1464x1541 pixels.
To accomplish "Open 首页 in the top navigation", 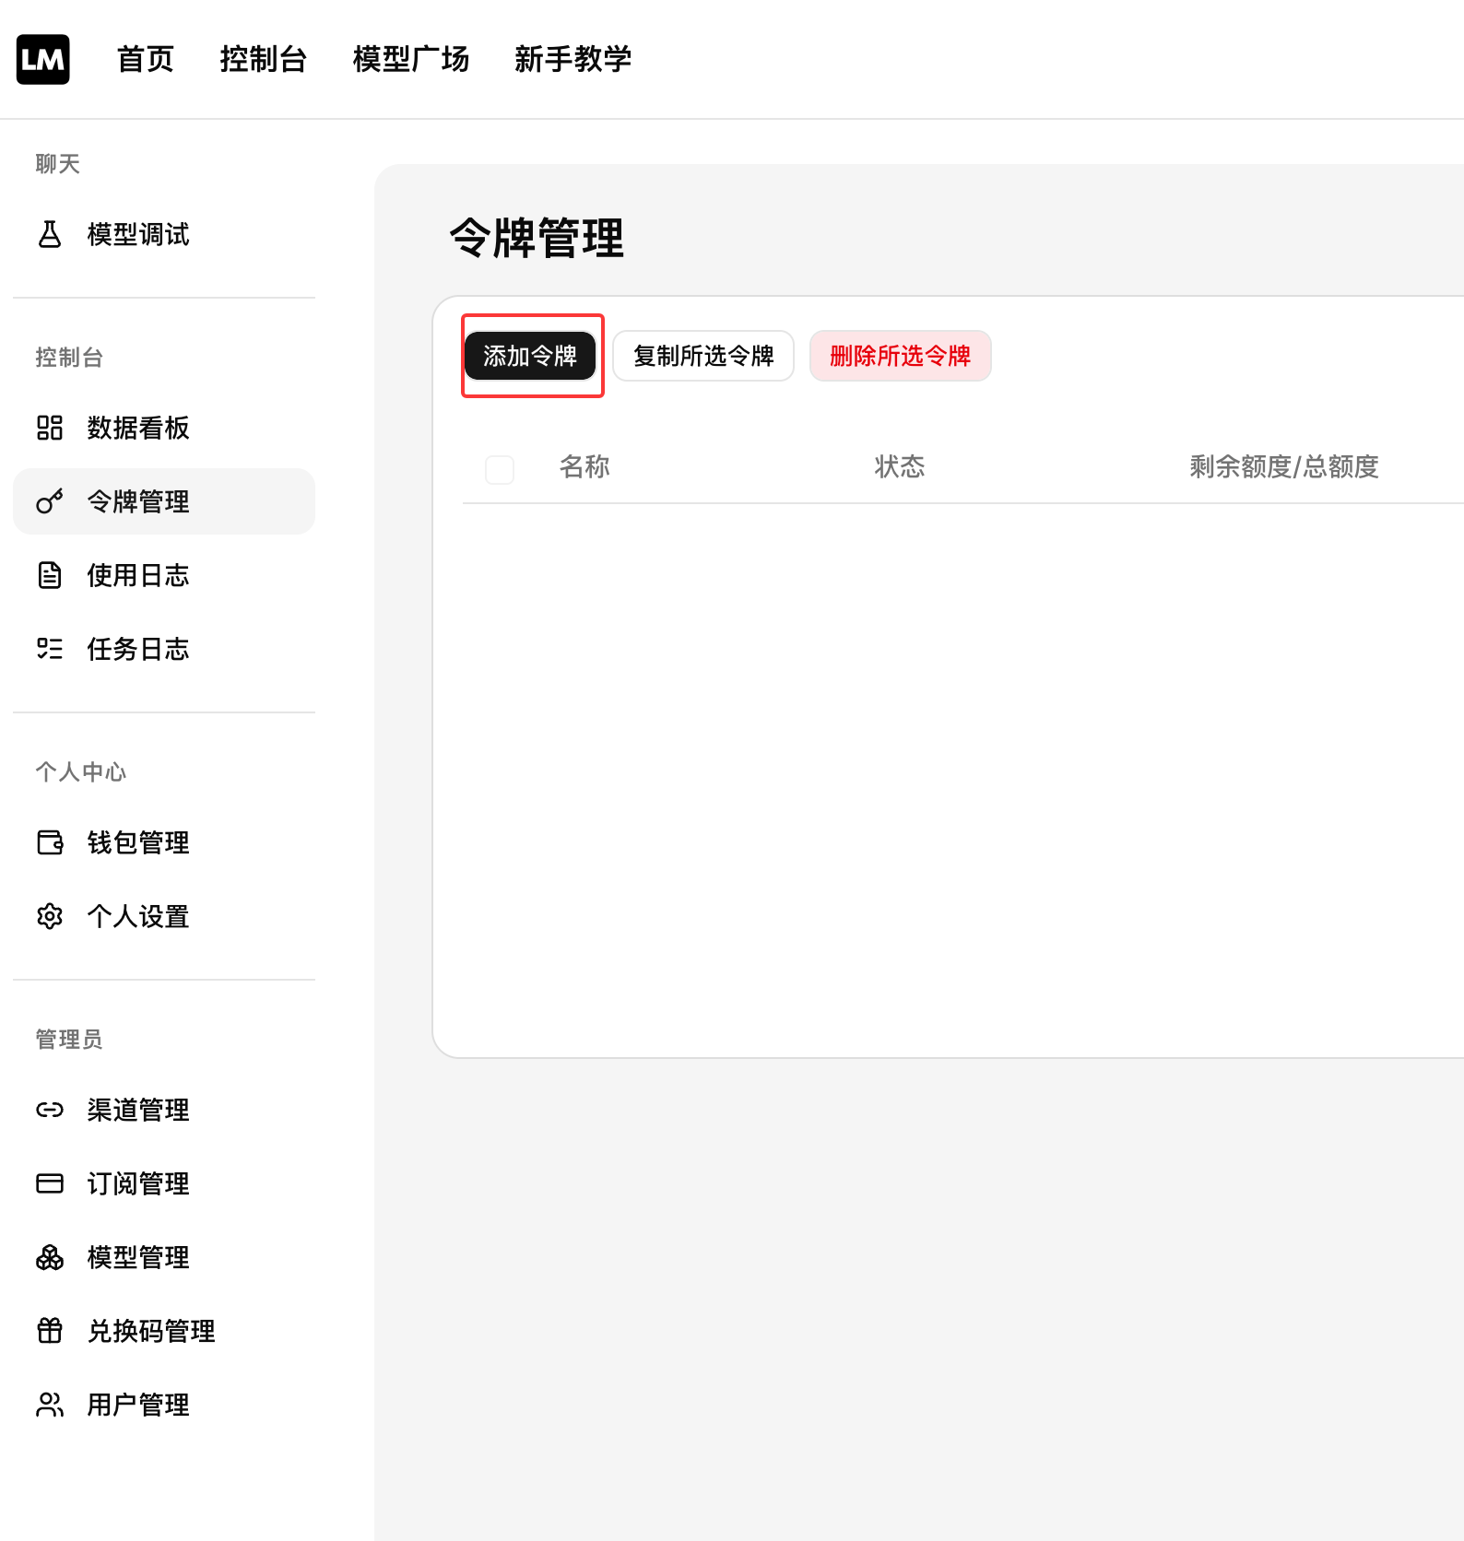I will pyautogui.click(x=146, y=60).
